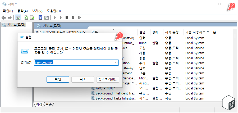Open Help via the blue question mark icon
The width and height of the screenshot is (238, 113).
(40, 18)
